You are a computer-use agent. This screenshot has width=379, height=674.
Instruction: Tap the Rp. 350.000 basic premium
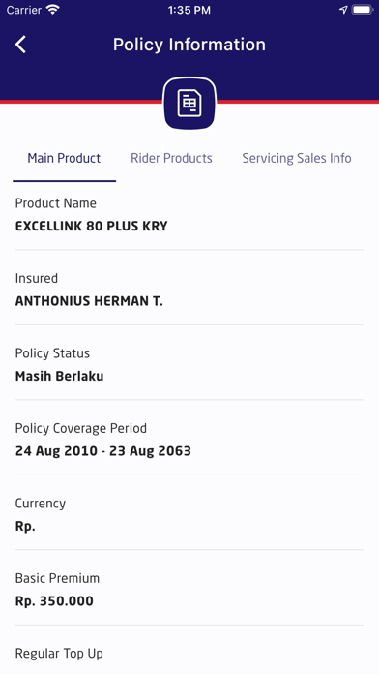[54, 601]
